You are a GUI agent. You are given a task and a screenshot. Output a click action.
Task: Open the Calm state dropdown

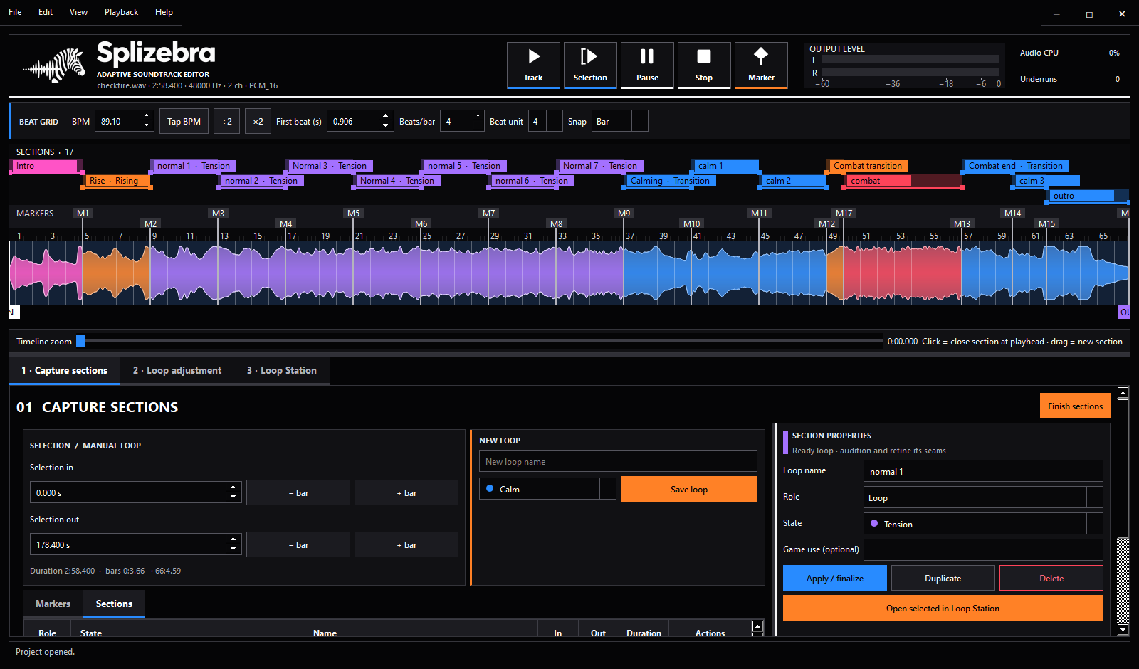[x=547, y=489]
